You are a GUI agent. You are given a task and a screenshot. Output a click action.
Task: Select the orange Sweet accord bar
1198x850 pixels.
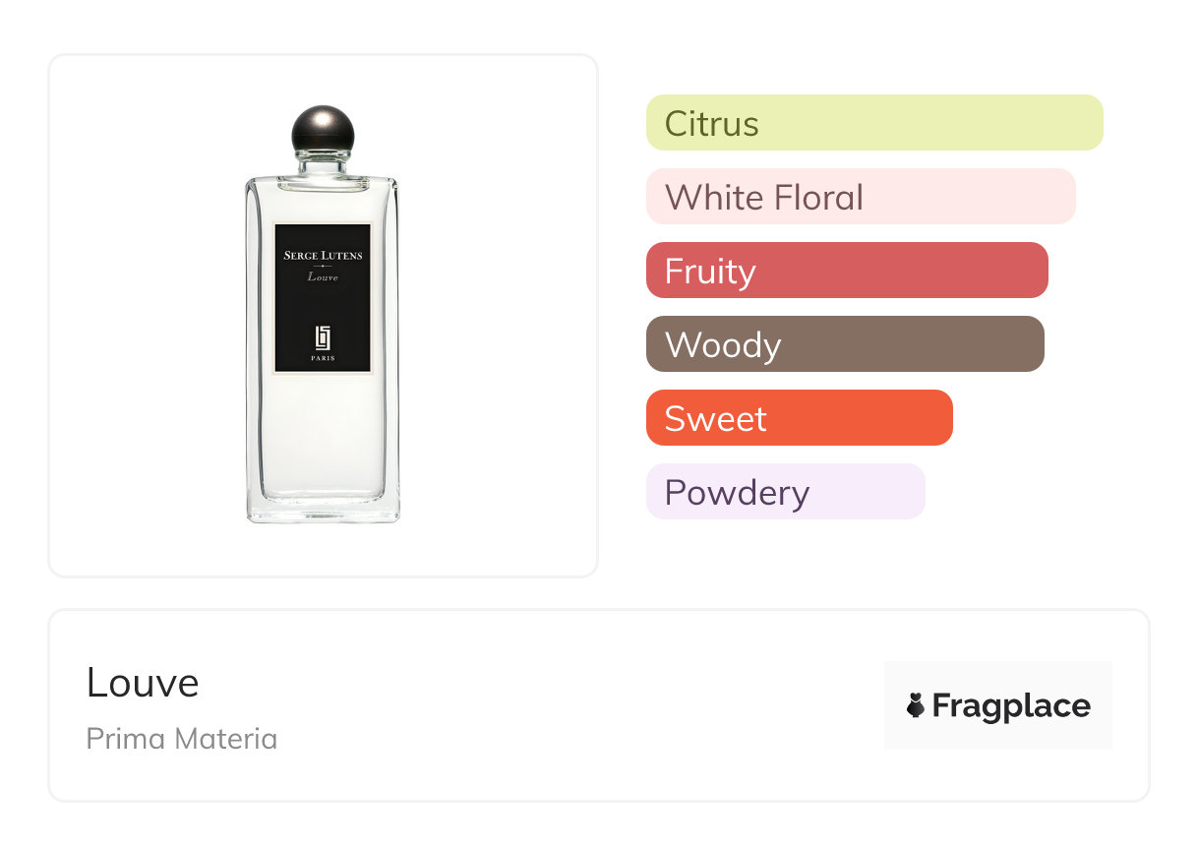pyautogui.click(x=799, y=418)
